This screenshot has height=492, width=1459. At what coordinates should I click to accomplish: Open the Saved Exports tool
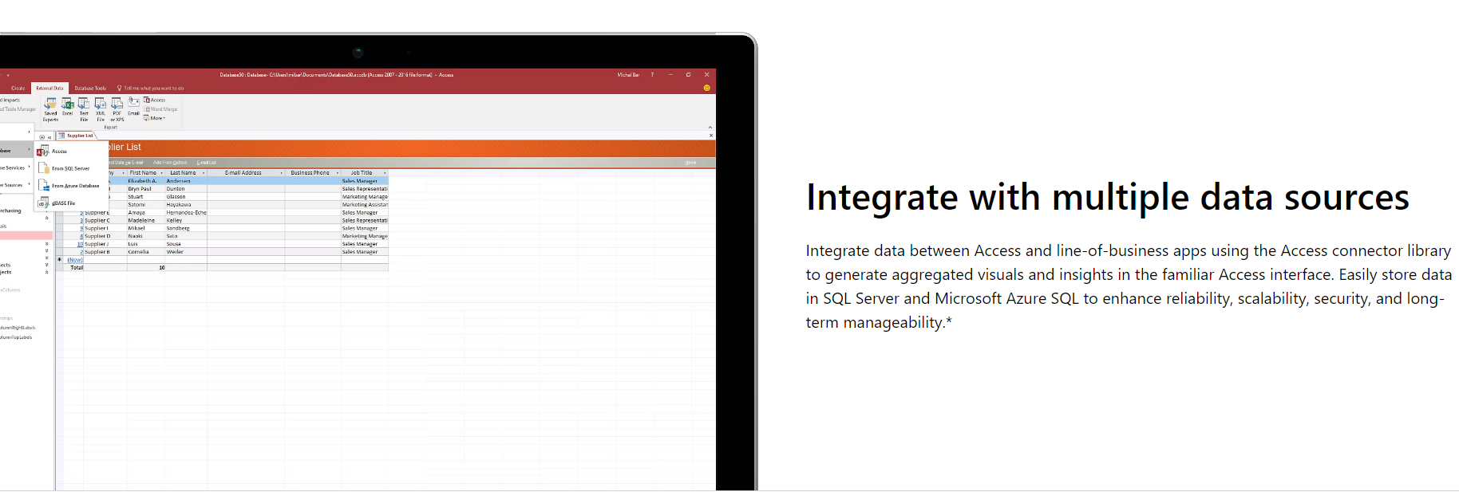(50, 109)
